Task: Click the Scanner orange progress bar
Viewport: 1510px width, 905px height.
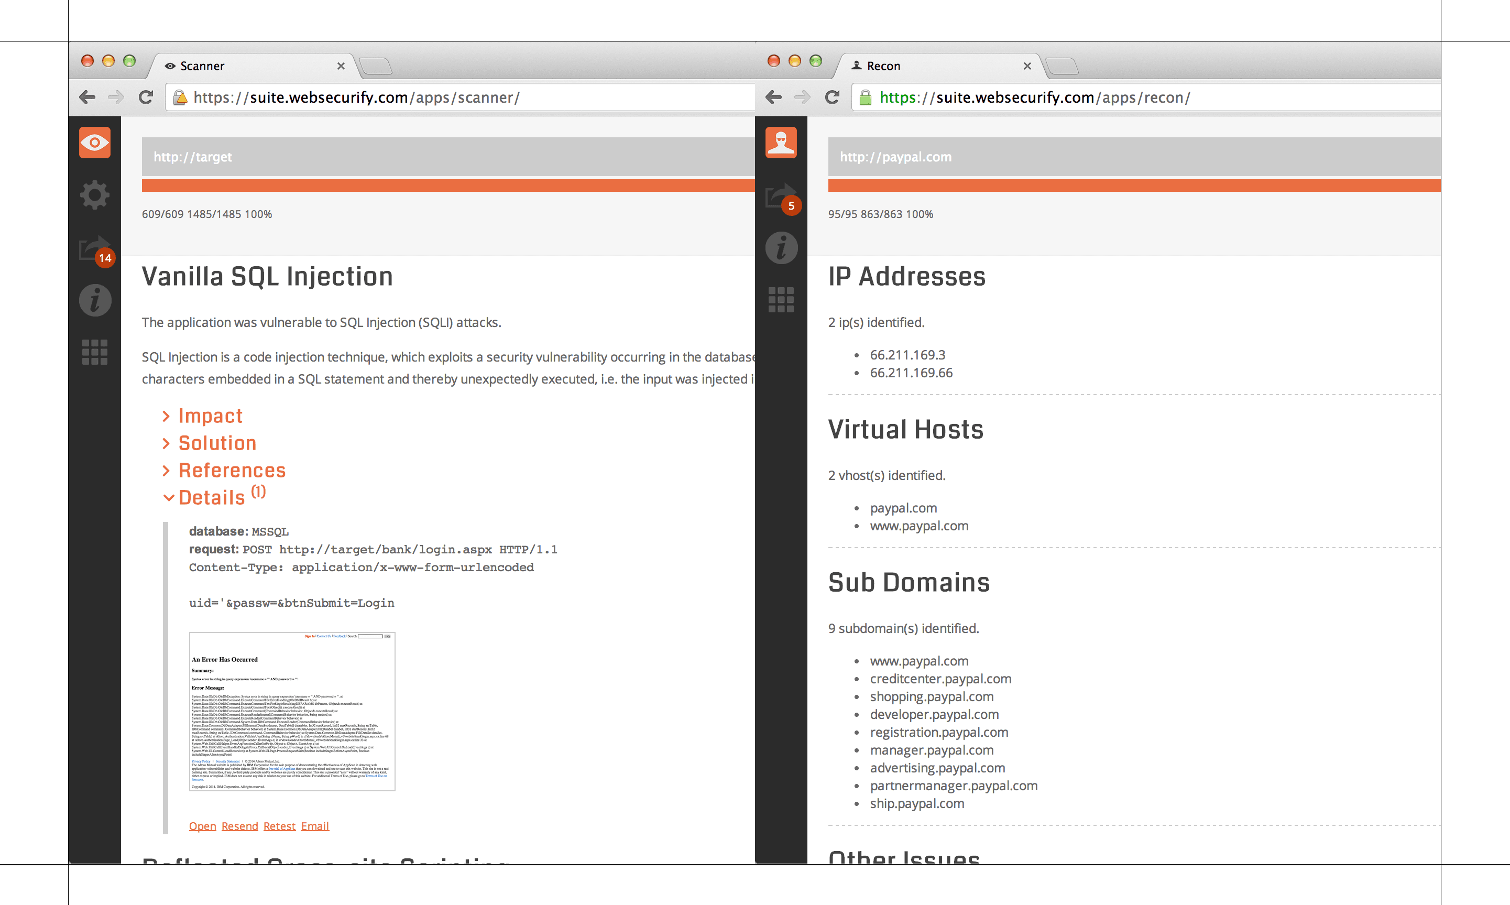Action: pos(448,186)
